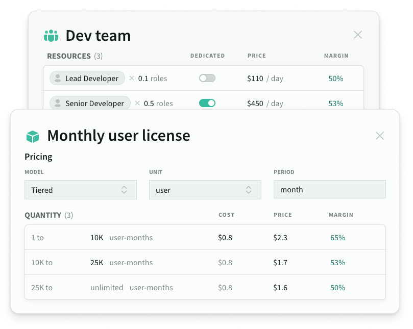Close the Monthly user license panel
This screenshot has width=413, height=329.
coord(379,136)
